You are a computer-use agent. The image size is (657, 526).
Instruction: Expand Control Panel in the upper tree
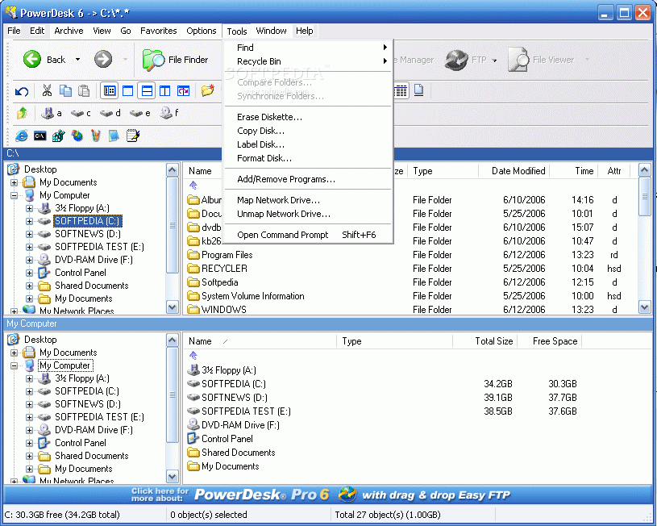29,273
